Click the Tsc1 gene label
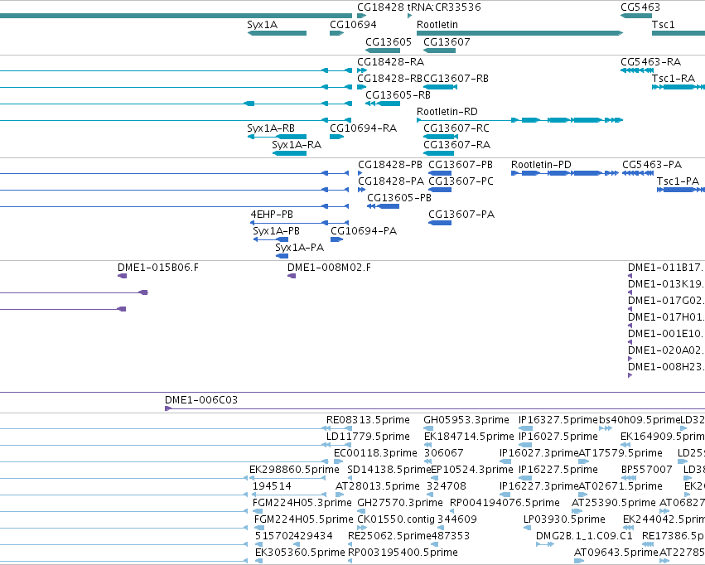The image size is (705, 565). tap(664, 24)
